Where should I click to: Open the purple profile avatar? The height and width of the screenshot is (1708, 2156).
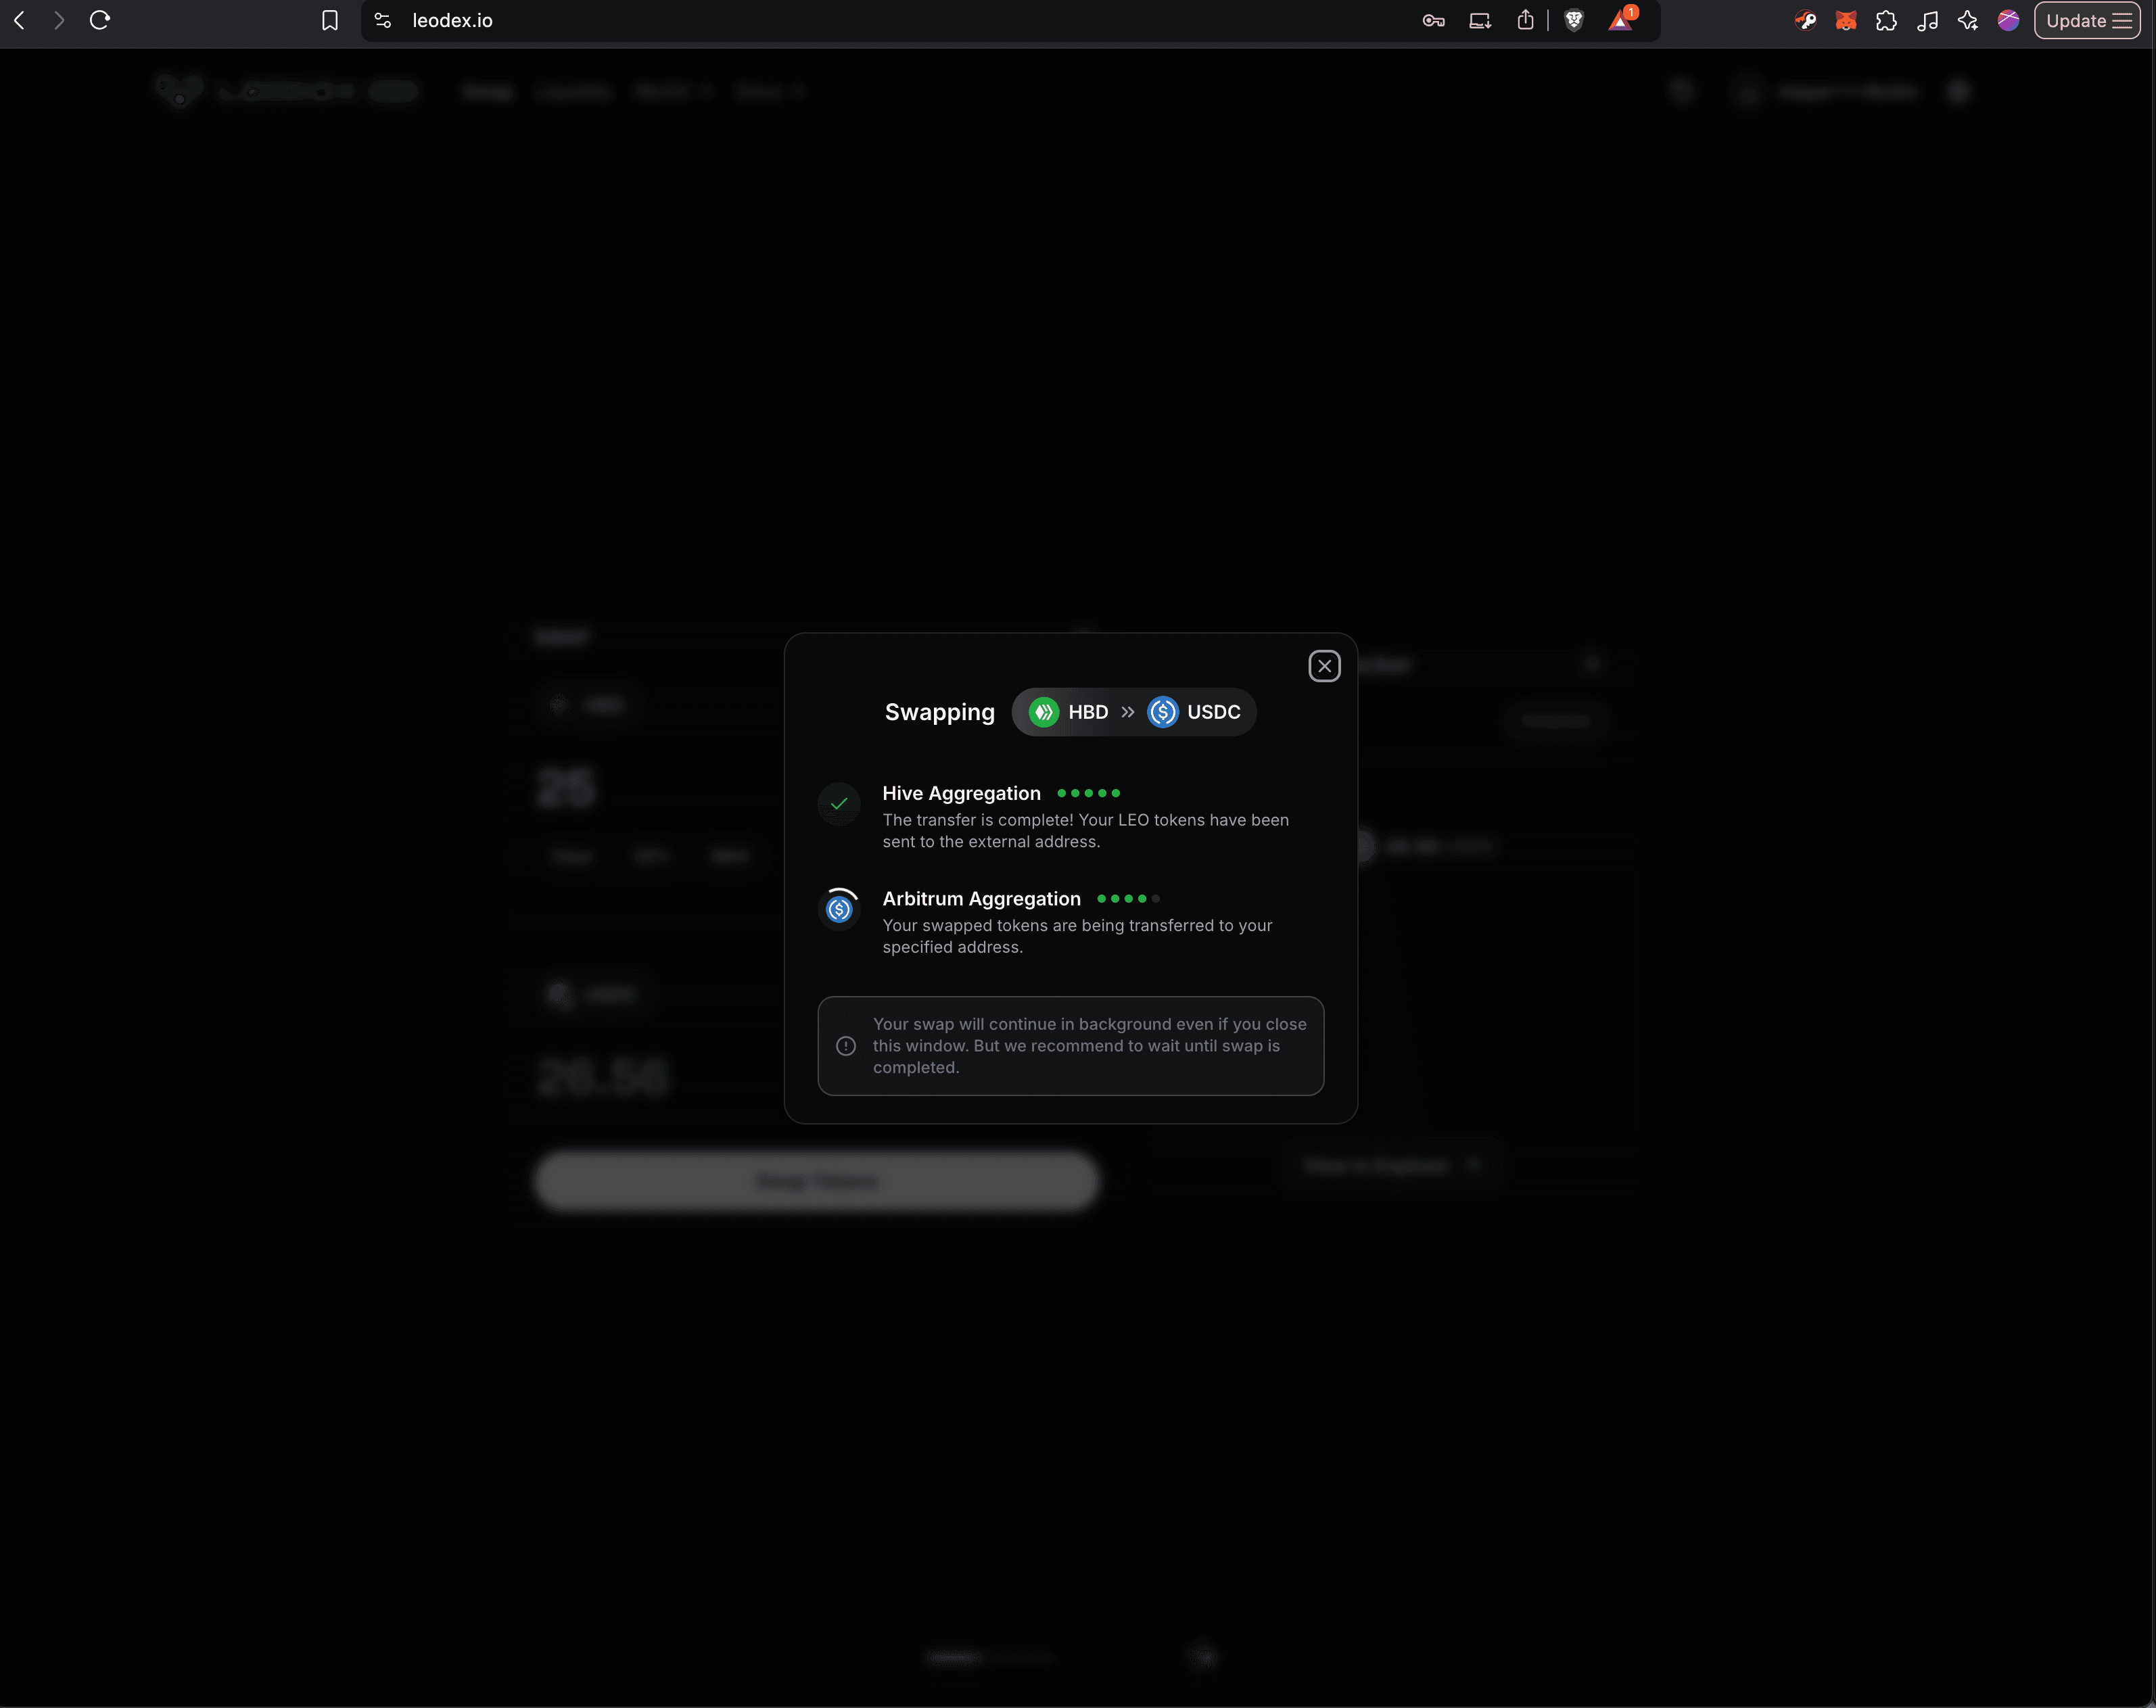click(2008, 20)
